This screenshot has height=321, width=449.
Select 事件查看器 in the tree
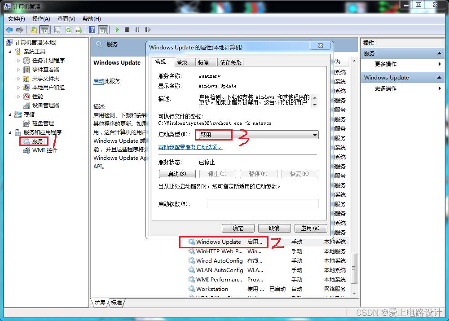pyautogui.click(x=46, y=69)
